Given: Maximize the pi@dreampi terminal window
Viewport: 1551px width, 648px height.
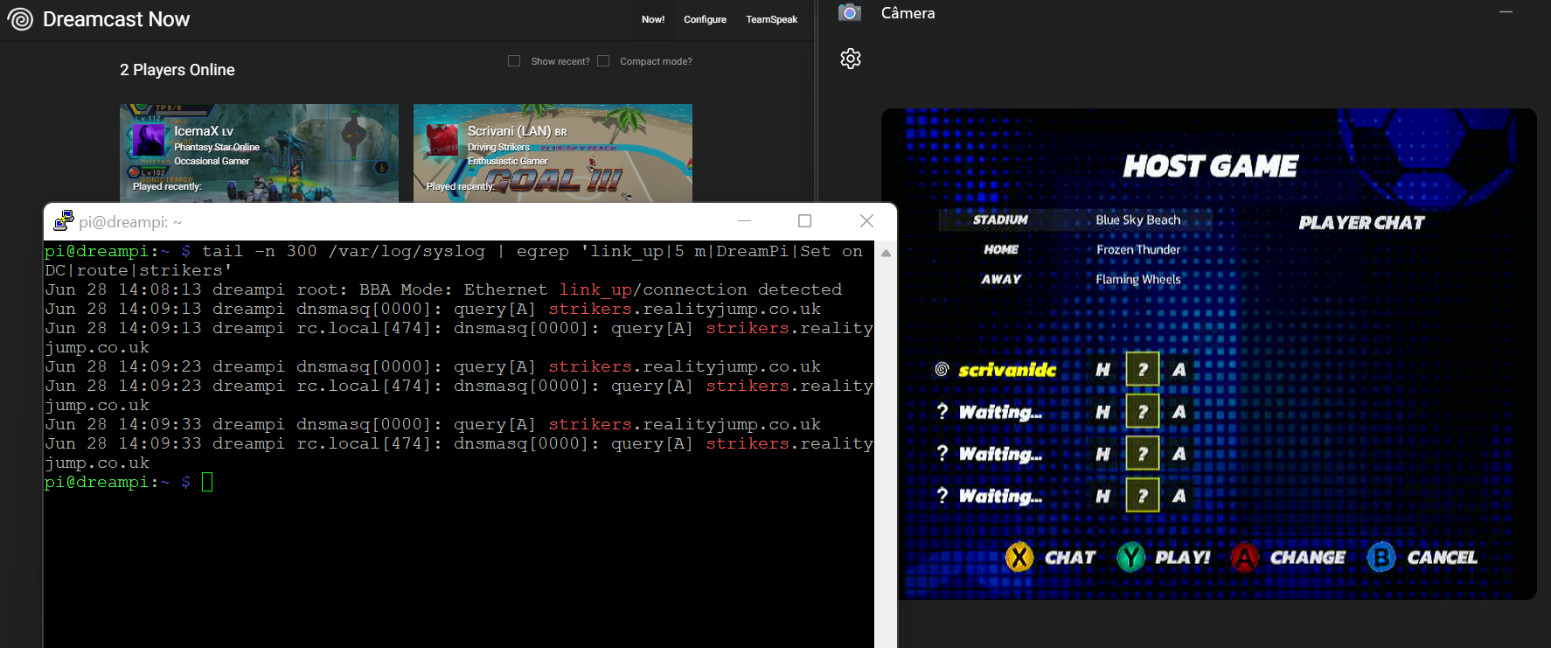Looking at the screenshot, I should 804,221.
